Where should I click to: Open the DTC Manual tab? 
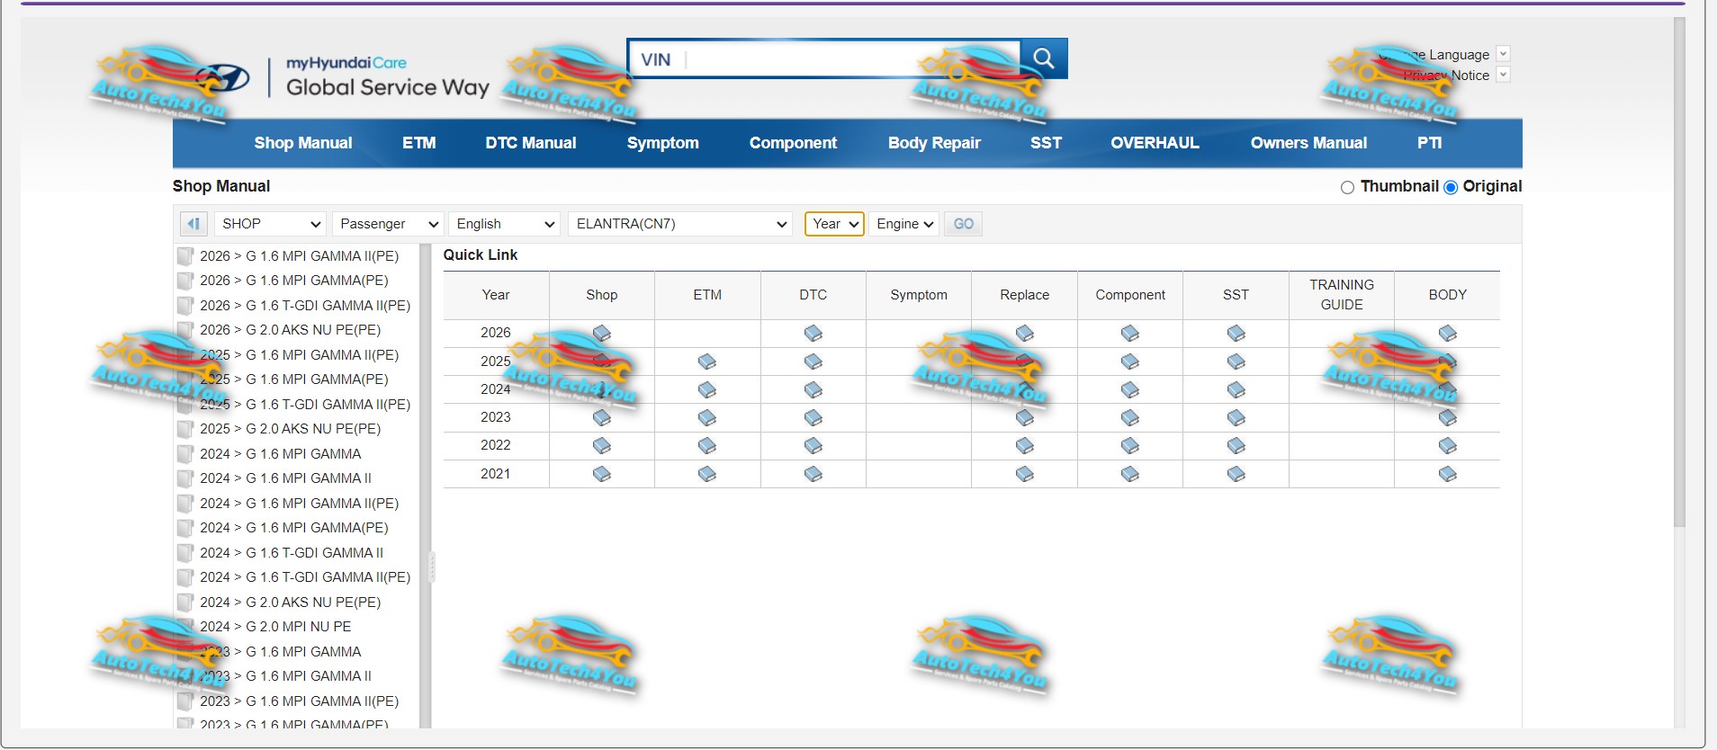[530, 143]
